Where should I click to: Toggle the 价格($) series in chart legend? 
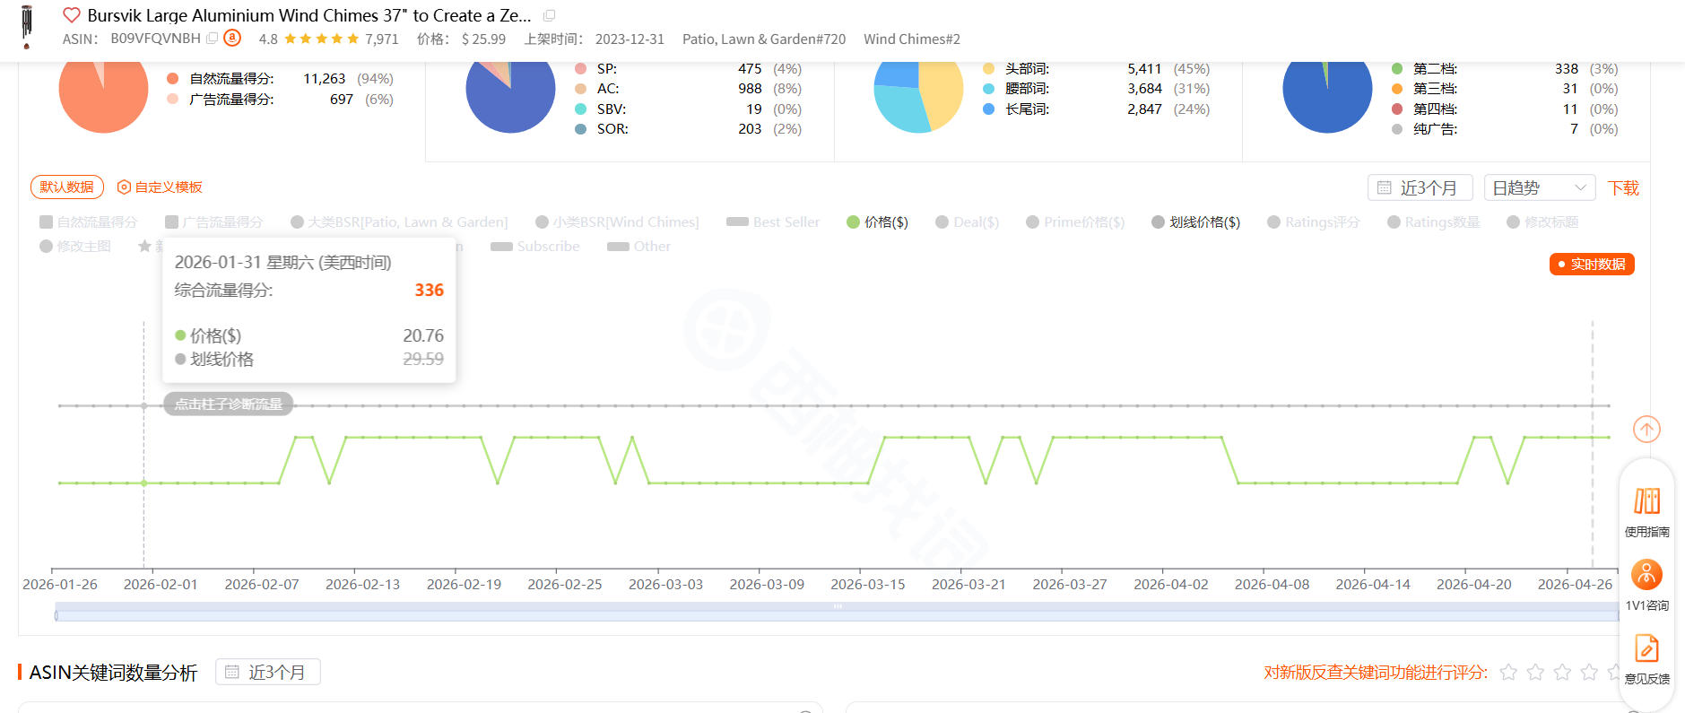(x=877, y=222)
